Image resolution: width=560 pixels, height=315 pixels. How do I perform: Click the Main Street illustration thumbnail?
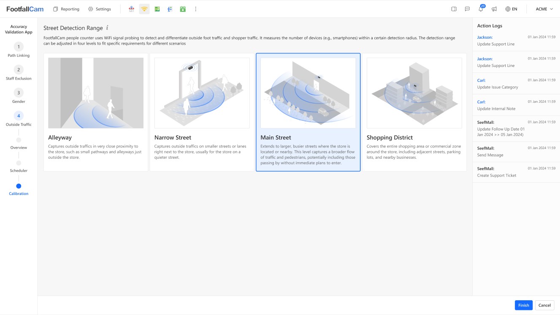308,93
